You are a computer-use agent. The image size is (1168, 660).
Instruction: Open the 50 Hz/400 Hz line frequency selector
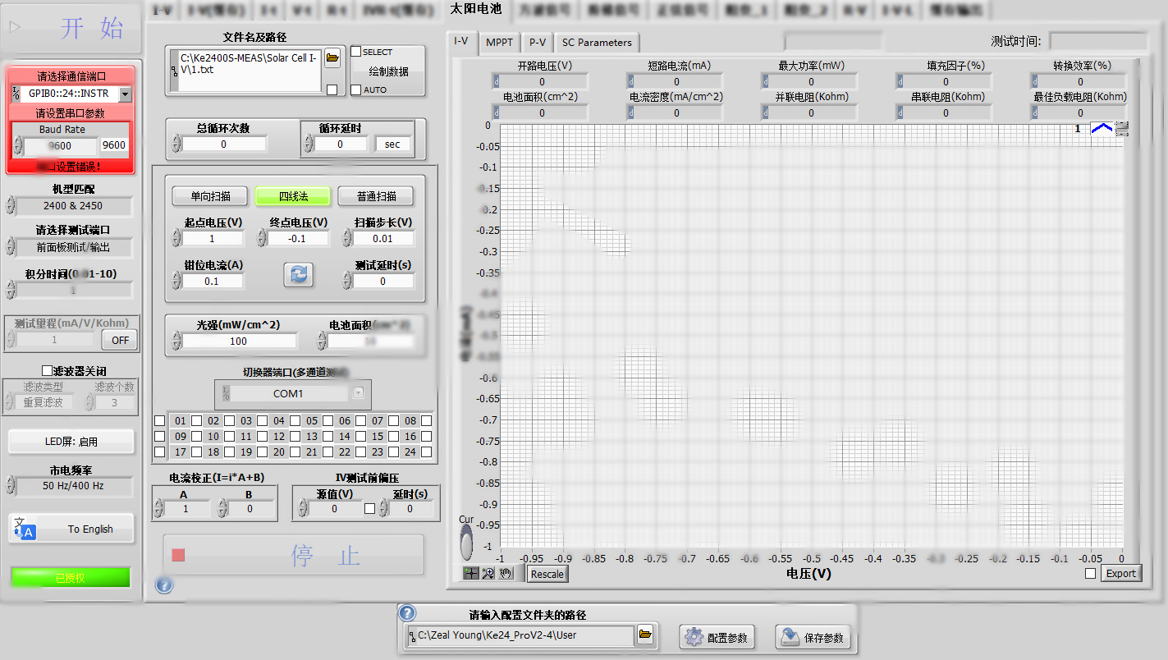[x=72, y=486]
